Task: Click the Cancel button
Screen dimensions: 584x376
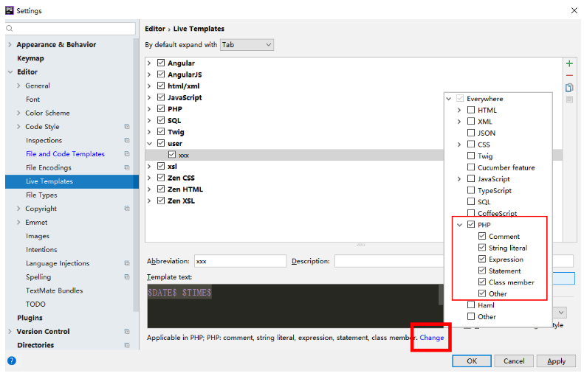Action: [x=514, y=361]
